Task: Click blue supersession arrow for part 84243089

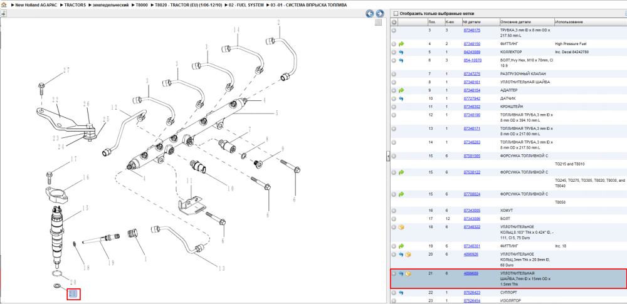Action: (401, 52)
